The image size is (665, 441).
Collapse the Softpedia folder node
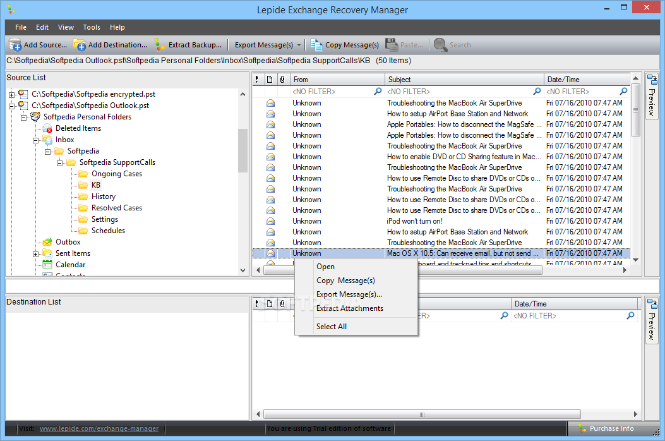tap(48, 152)
